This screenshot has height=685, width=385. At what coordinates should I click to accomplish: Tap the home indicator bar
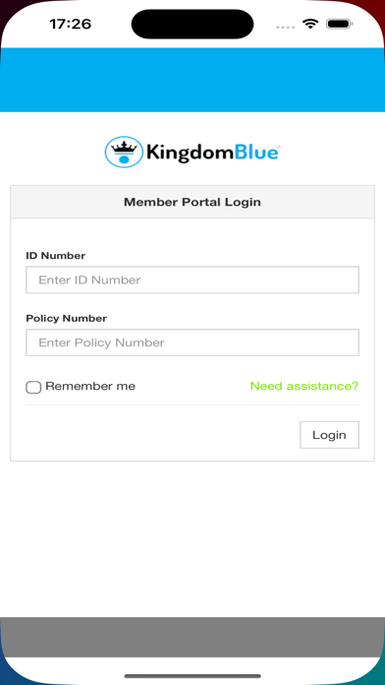pyautogui.click(x=192, y=676)
